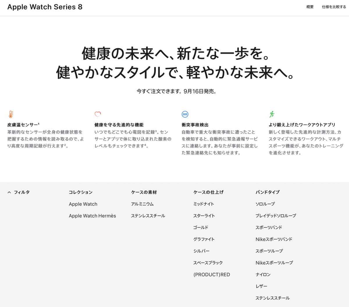The height and width of the screenshot is (307, 349).
Task: Click the バンドタイプ column heading
Action: click(268, 192)
